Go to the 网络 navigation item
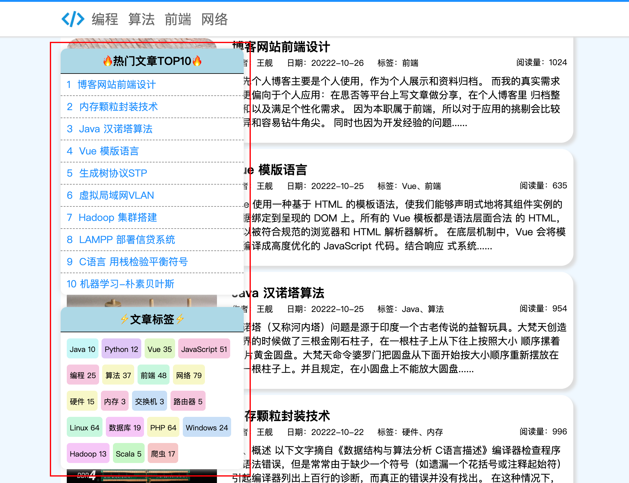Screen dimensions: 629x483 click(x=214, y=19)
